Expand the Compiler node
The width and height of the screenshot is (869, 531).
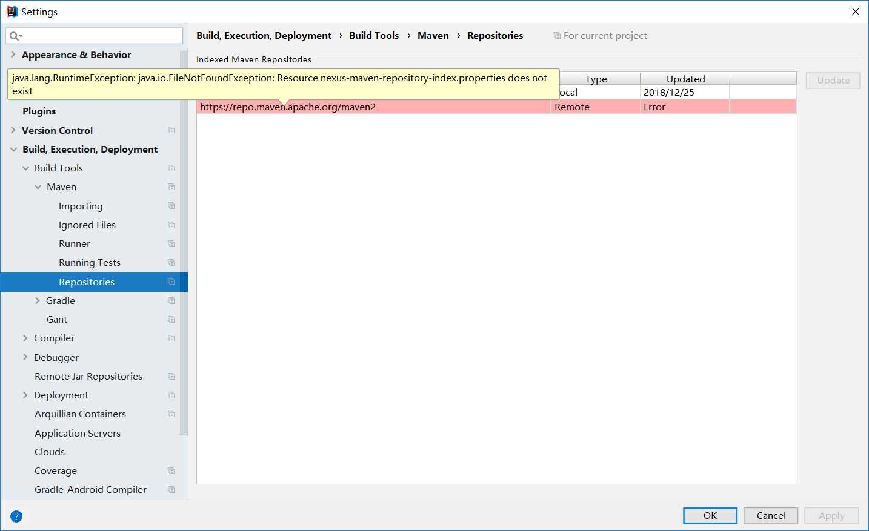coord(25,338)
